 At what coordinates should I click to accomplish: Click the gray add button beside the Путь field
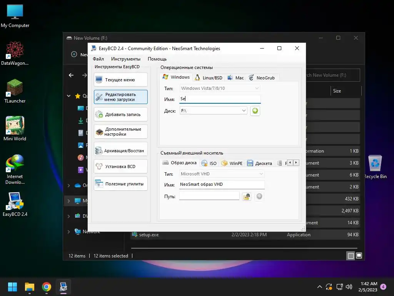259,196
